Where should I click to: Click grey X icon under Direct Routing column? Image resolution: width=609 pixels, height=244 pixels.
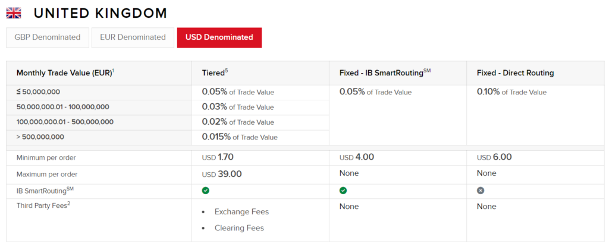pos(481,191)
